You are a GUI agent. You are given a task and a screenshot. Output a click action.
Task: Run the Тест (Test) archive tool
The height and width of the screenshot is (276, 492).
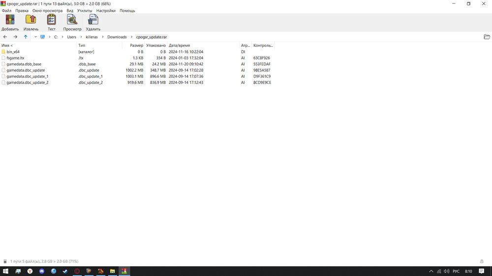(x=52, y=20)
